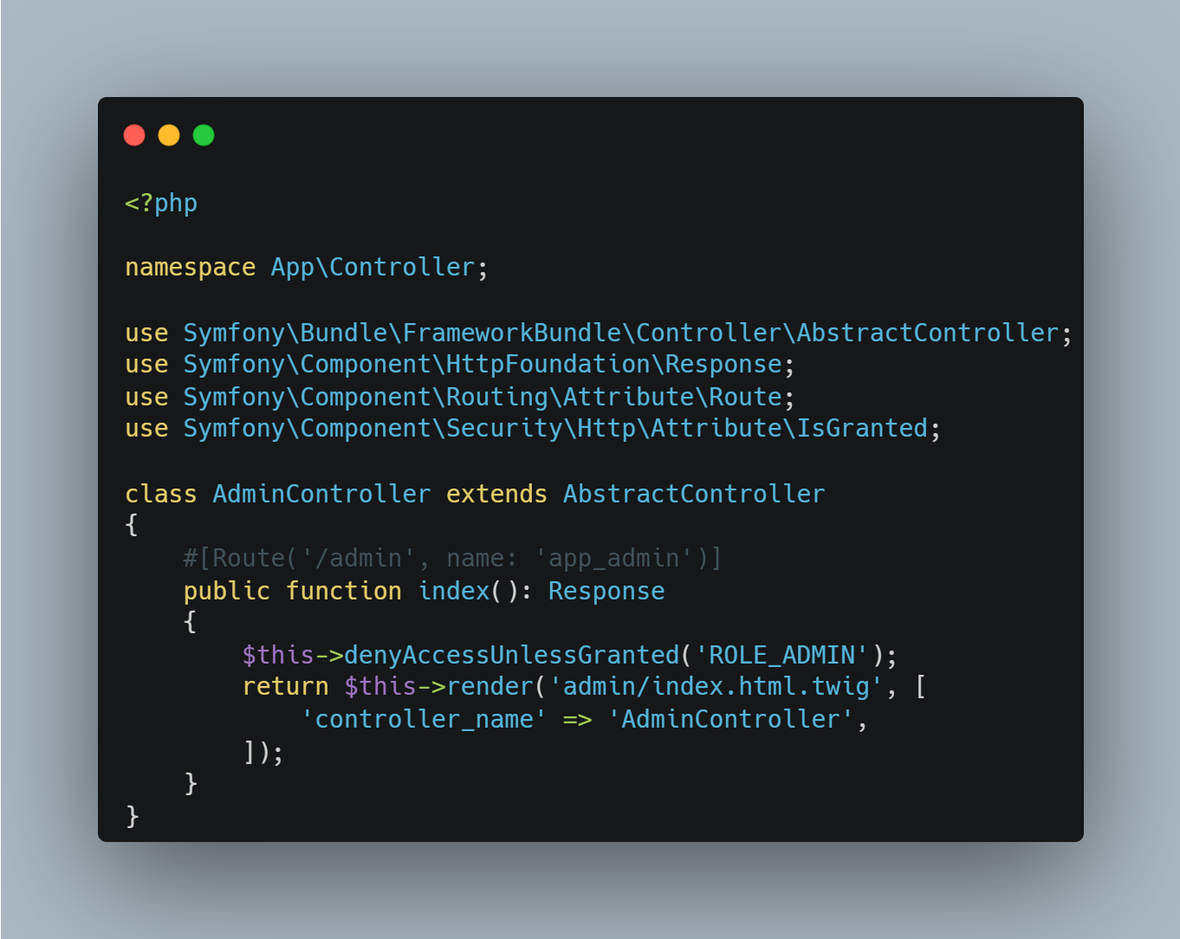Click the 'ROLE_ADMIN' string
Viewport: 1180px width, 939px height.
[781, 656]
